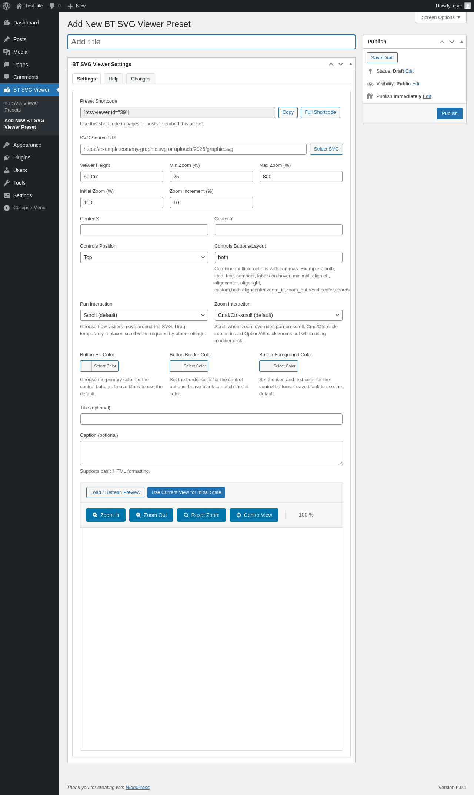Open BT SVG Viewer menu icon
Viewport: 474px width, 795px height.
coord(7,90)
